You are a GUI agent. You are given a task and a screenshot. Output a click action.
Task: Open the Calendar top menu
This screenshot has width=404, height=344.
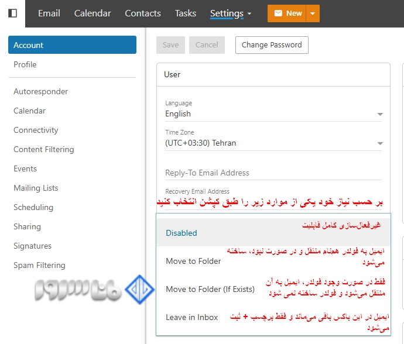click(93, 13)
